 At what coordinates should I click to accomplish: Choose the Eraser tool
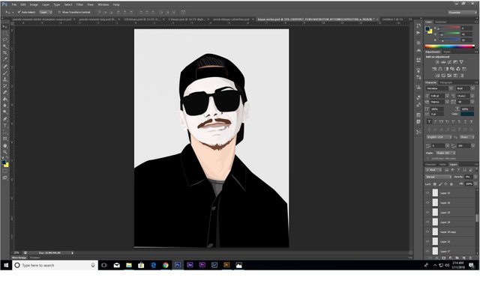pyautogui.click(x=5, y=93)
